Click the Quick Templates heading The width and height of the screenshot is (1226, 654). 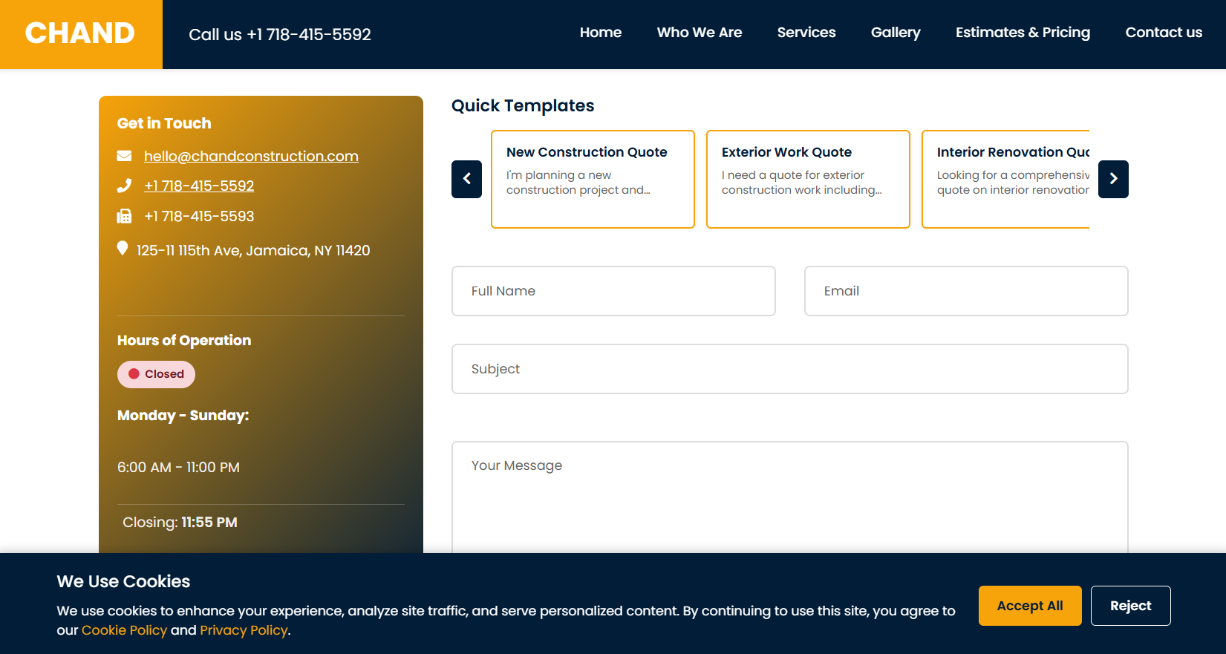(523, 105)
